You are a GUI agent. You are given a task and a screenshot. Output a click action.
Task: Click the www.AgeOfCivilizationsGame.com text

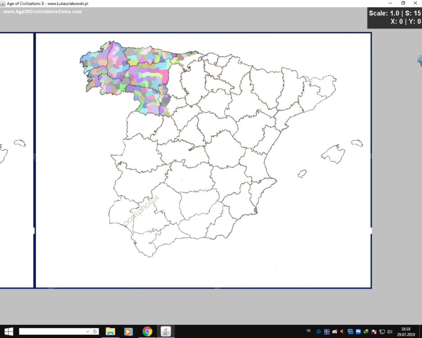click(42, 12)
